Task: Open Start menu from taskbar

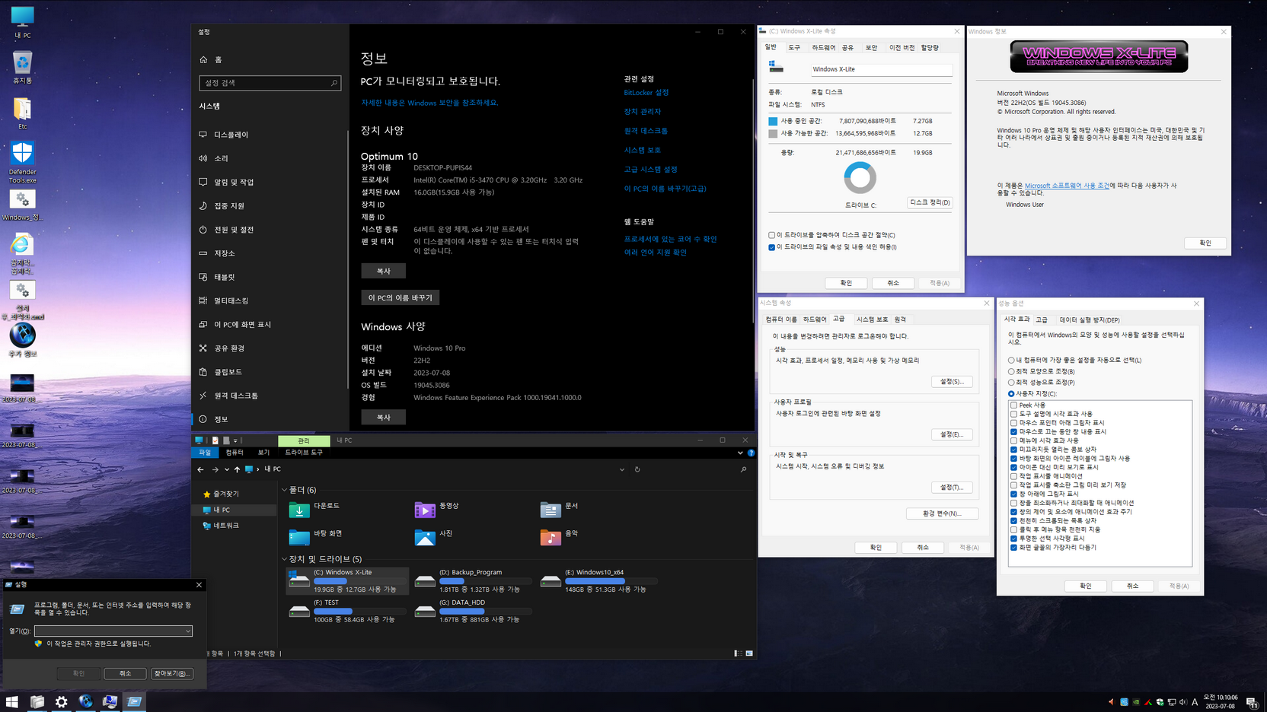Action: (12, 701)
